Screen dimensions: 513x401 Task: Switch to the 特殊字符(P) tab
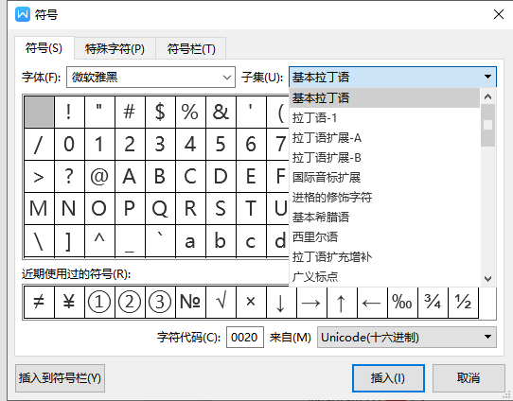point(115,48)
